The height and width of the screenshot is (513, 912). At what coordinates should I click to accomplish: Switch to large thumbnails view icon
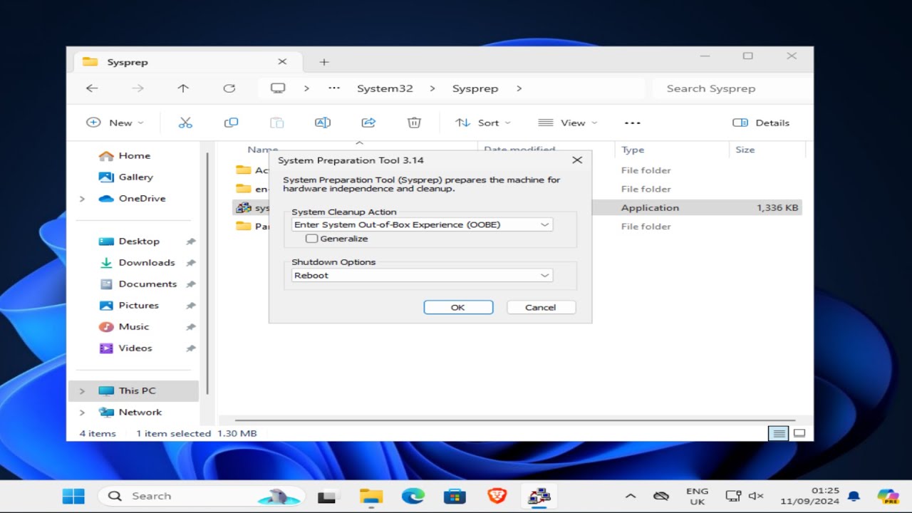pyautogui.click(x=799, y=433)
